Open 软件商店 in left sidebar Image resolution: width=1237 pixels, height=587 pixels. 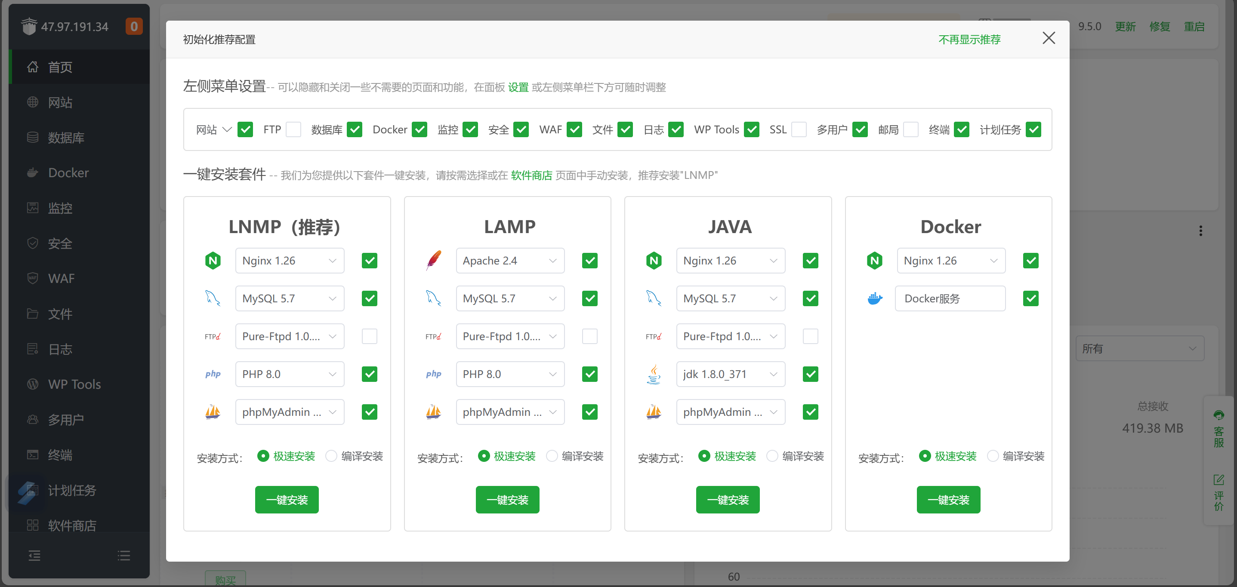click(72, 525)
